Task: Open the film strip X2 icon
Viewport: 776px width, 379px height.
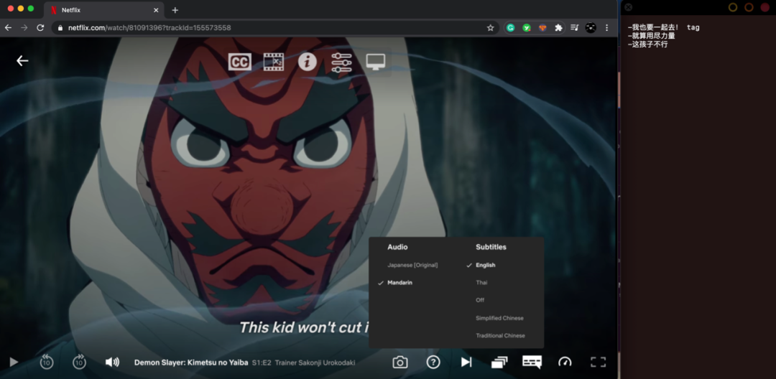Action: pos(274,62)
